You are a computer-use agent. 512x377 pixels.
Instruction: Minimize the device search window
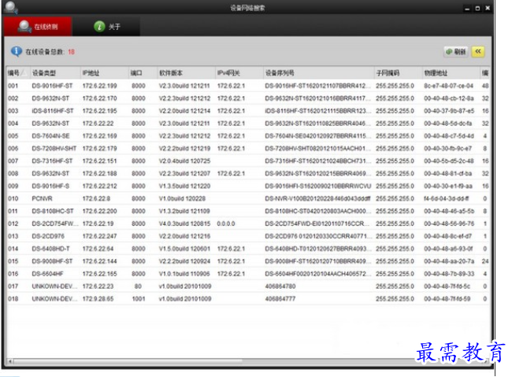point(467,9)
